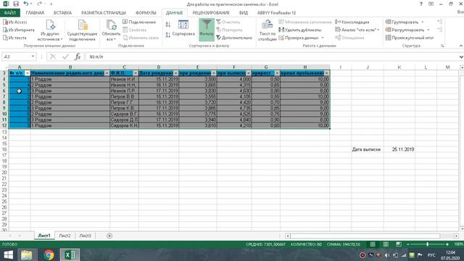
Task: Switch to sheet Лист3
Action: point(86,236)
